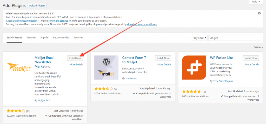Image resolution: width=266 pixels, height=124 pixels.
Task: Click the donating even a small sum link
Action: coord(142,24)
